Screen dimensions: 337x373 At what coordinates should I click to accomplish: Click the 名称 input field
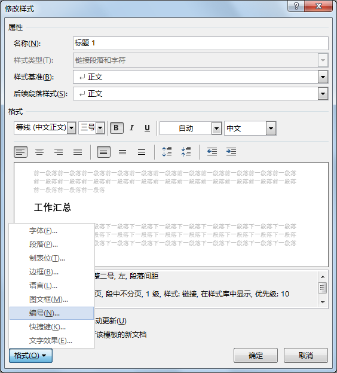pos(201,43)
